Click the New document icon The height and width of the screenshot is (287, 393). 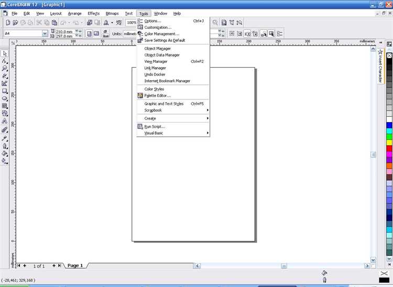[x=8, y=23]
